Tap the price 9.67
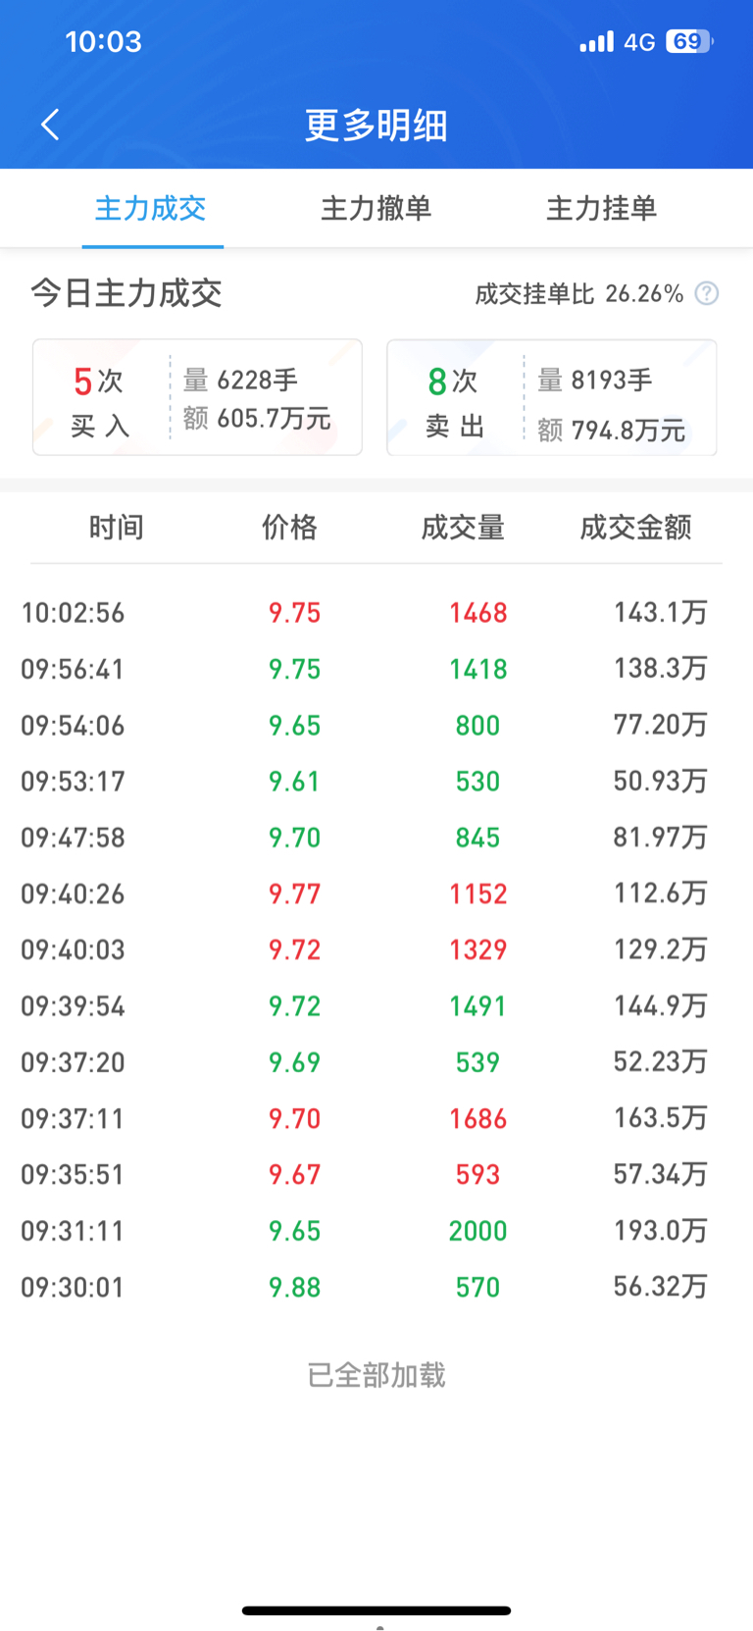753x1631 pixels. click(x=295, y=1175)
